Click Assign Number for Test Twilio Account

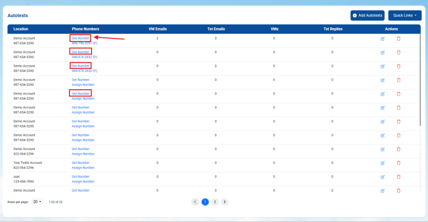coord(83,168)
